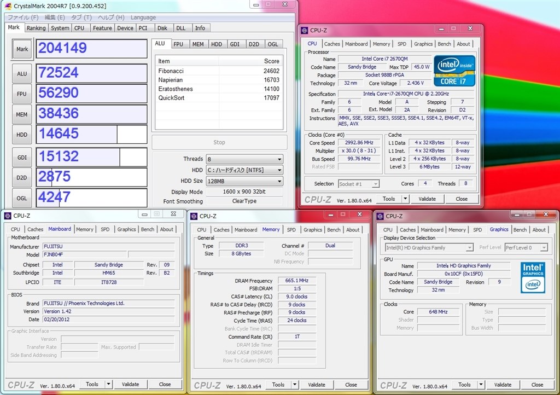Open Bench tab in CPU-Z Graphics window
The image size is (560, 395).
coord(520,230)
